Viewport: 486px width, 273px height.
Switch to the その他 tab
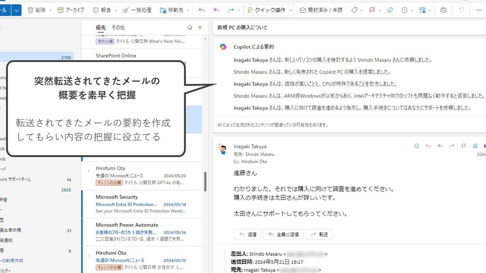[118, 28]
